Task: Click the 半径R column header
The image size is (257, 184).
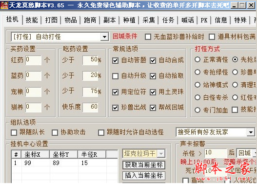Action: [92, 154]
